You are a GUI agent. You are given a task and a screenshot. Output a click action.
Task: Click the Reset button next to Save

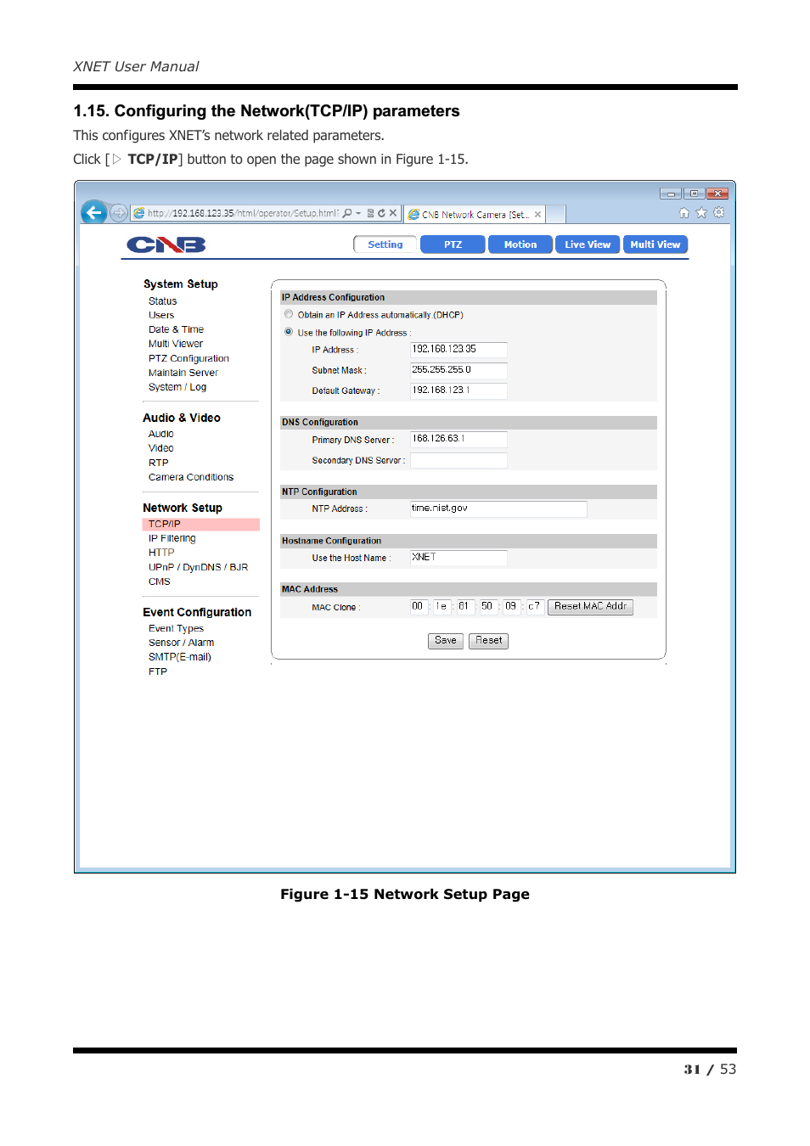coord(489,641)
